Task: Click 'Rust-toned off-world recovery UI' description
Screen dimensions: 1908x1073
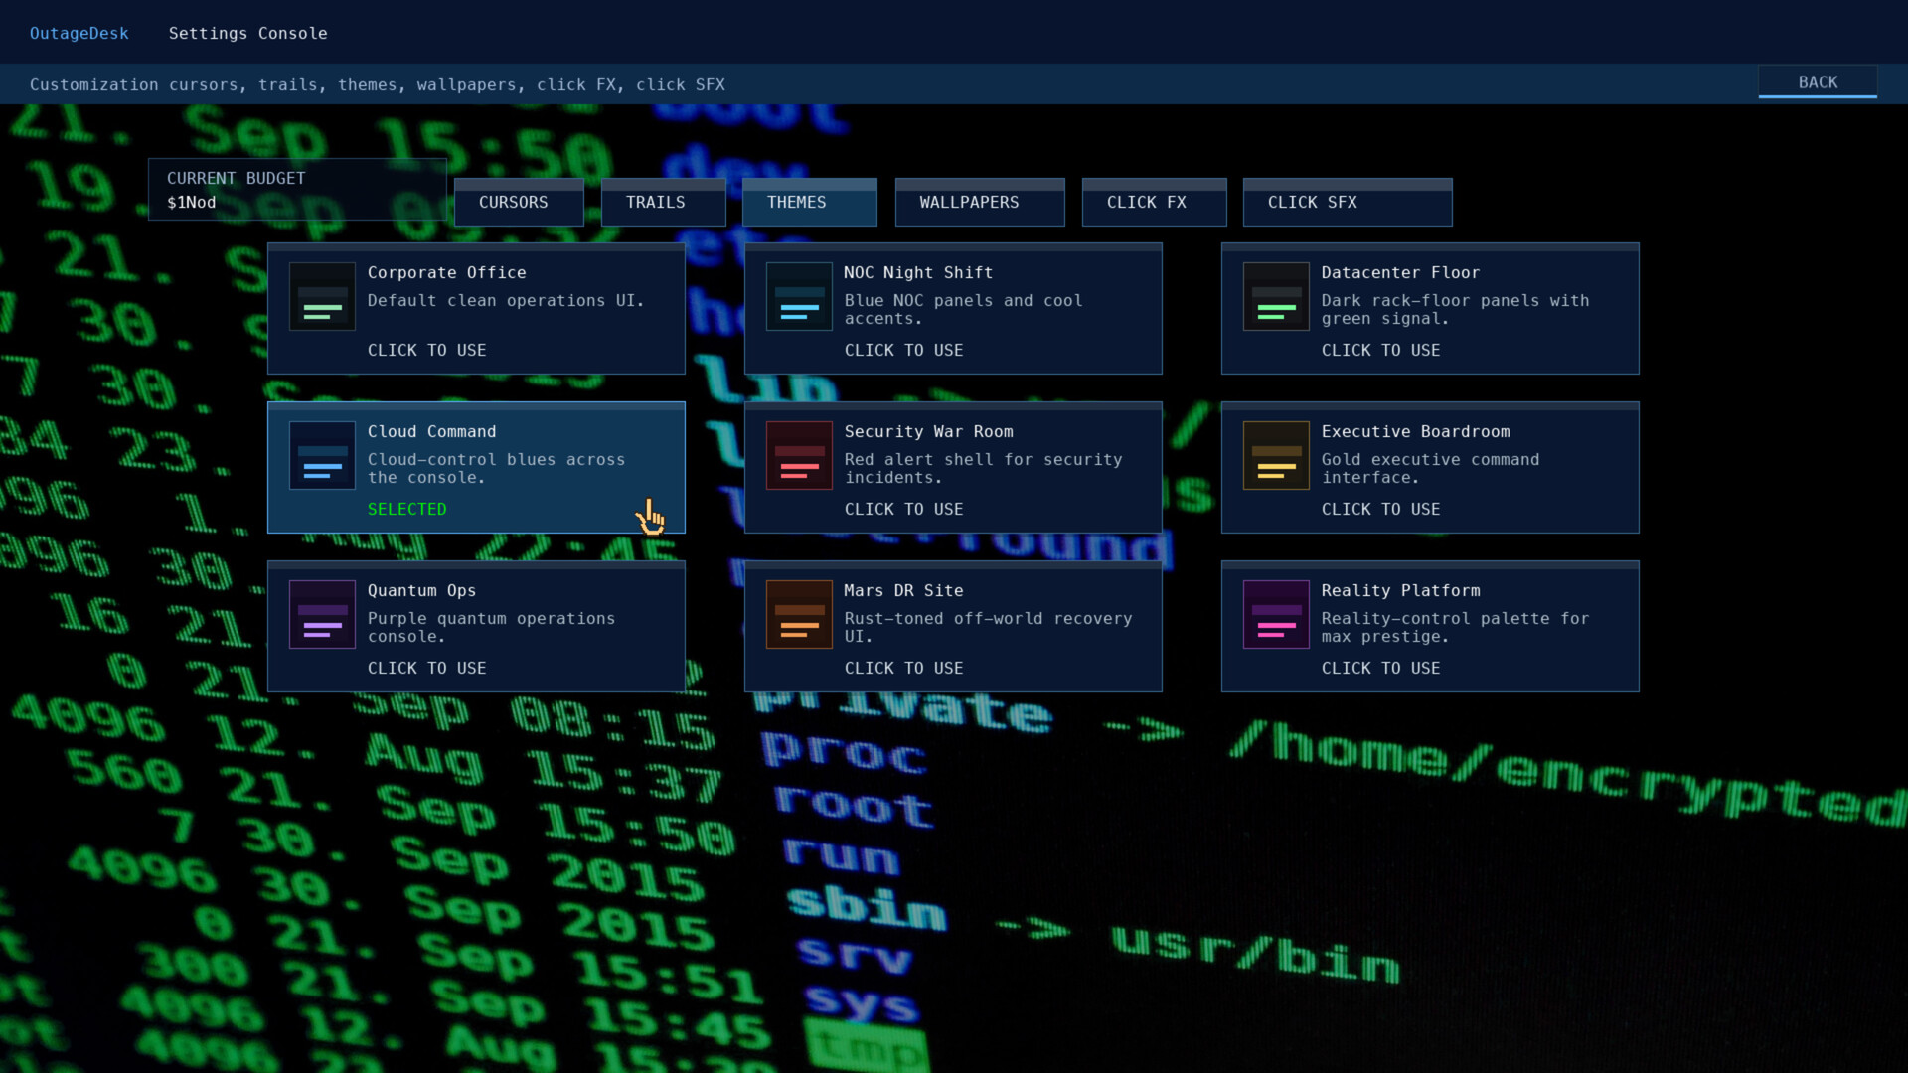Action: (x=989, y=627)
